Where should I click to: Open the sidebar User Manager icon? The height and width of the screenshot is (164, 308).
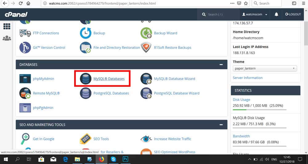[x=7, y=38]
